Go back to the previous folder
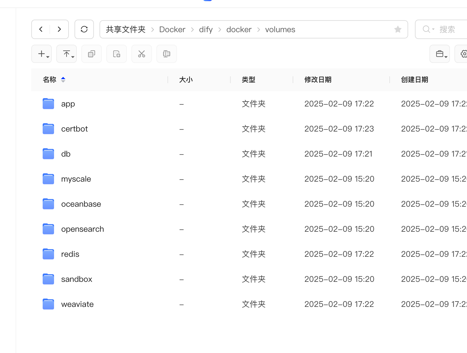Screen dimensions: 467x353 pyautogui.click(x=41, y=29)
